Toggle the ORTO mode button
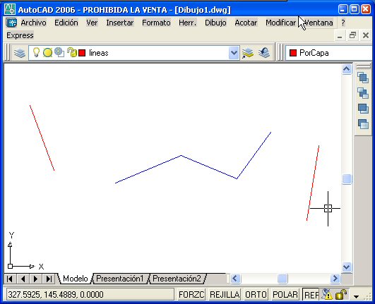Image resolution: width=375 pixels, height=304 pixels. pyautogui.click(x=256, y=294)
